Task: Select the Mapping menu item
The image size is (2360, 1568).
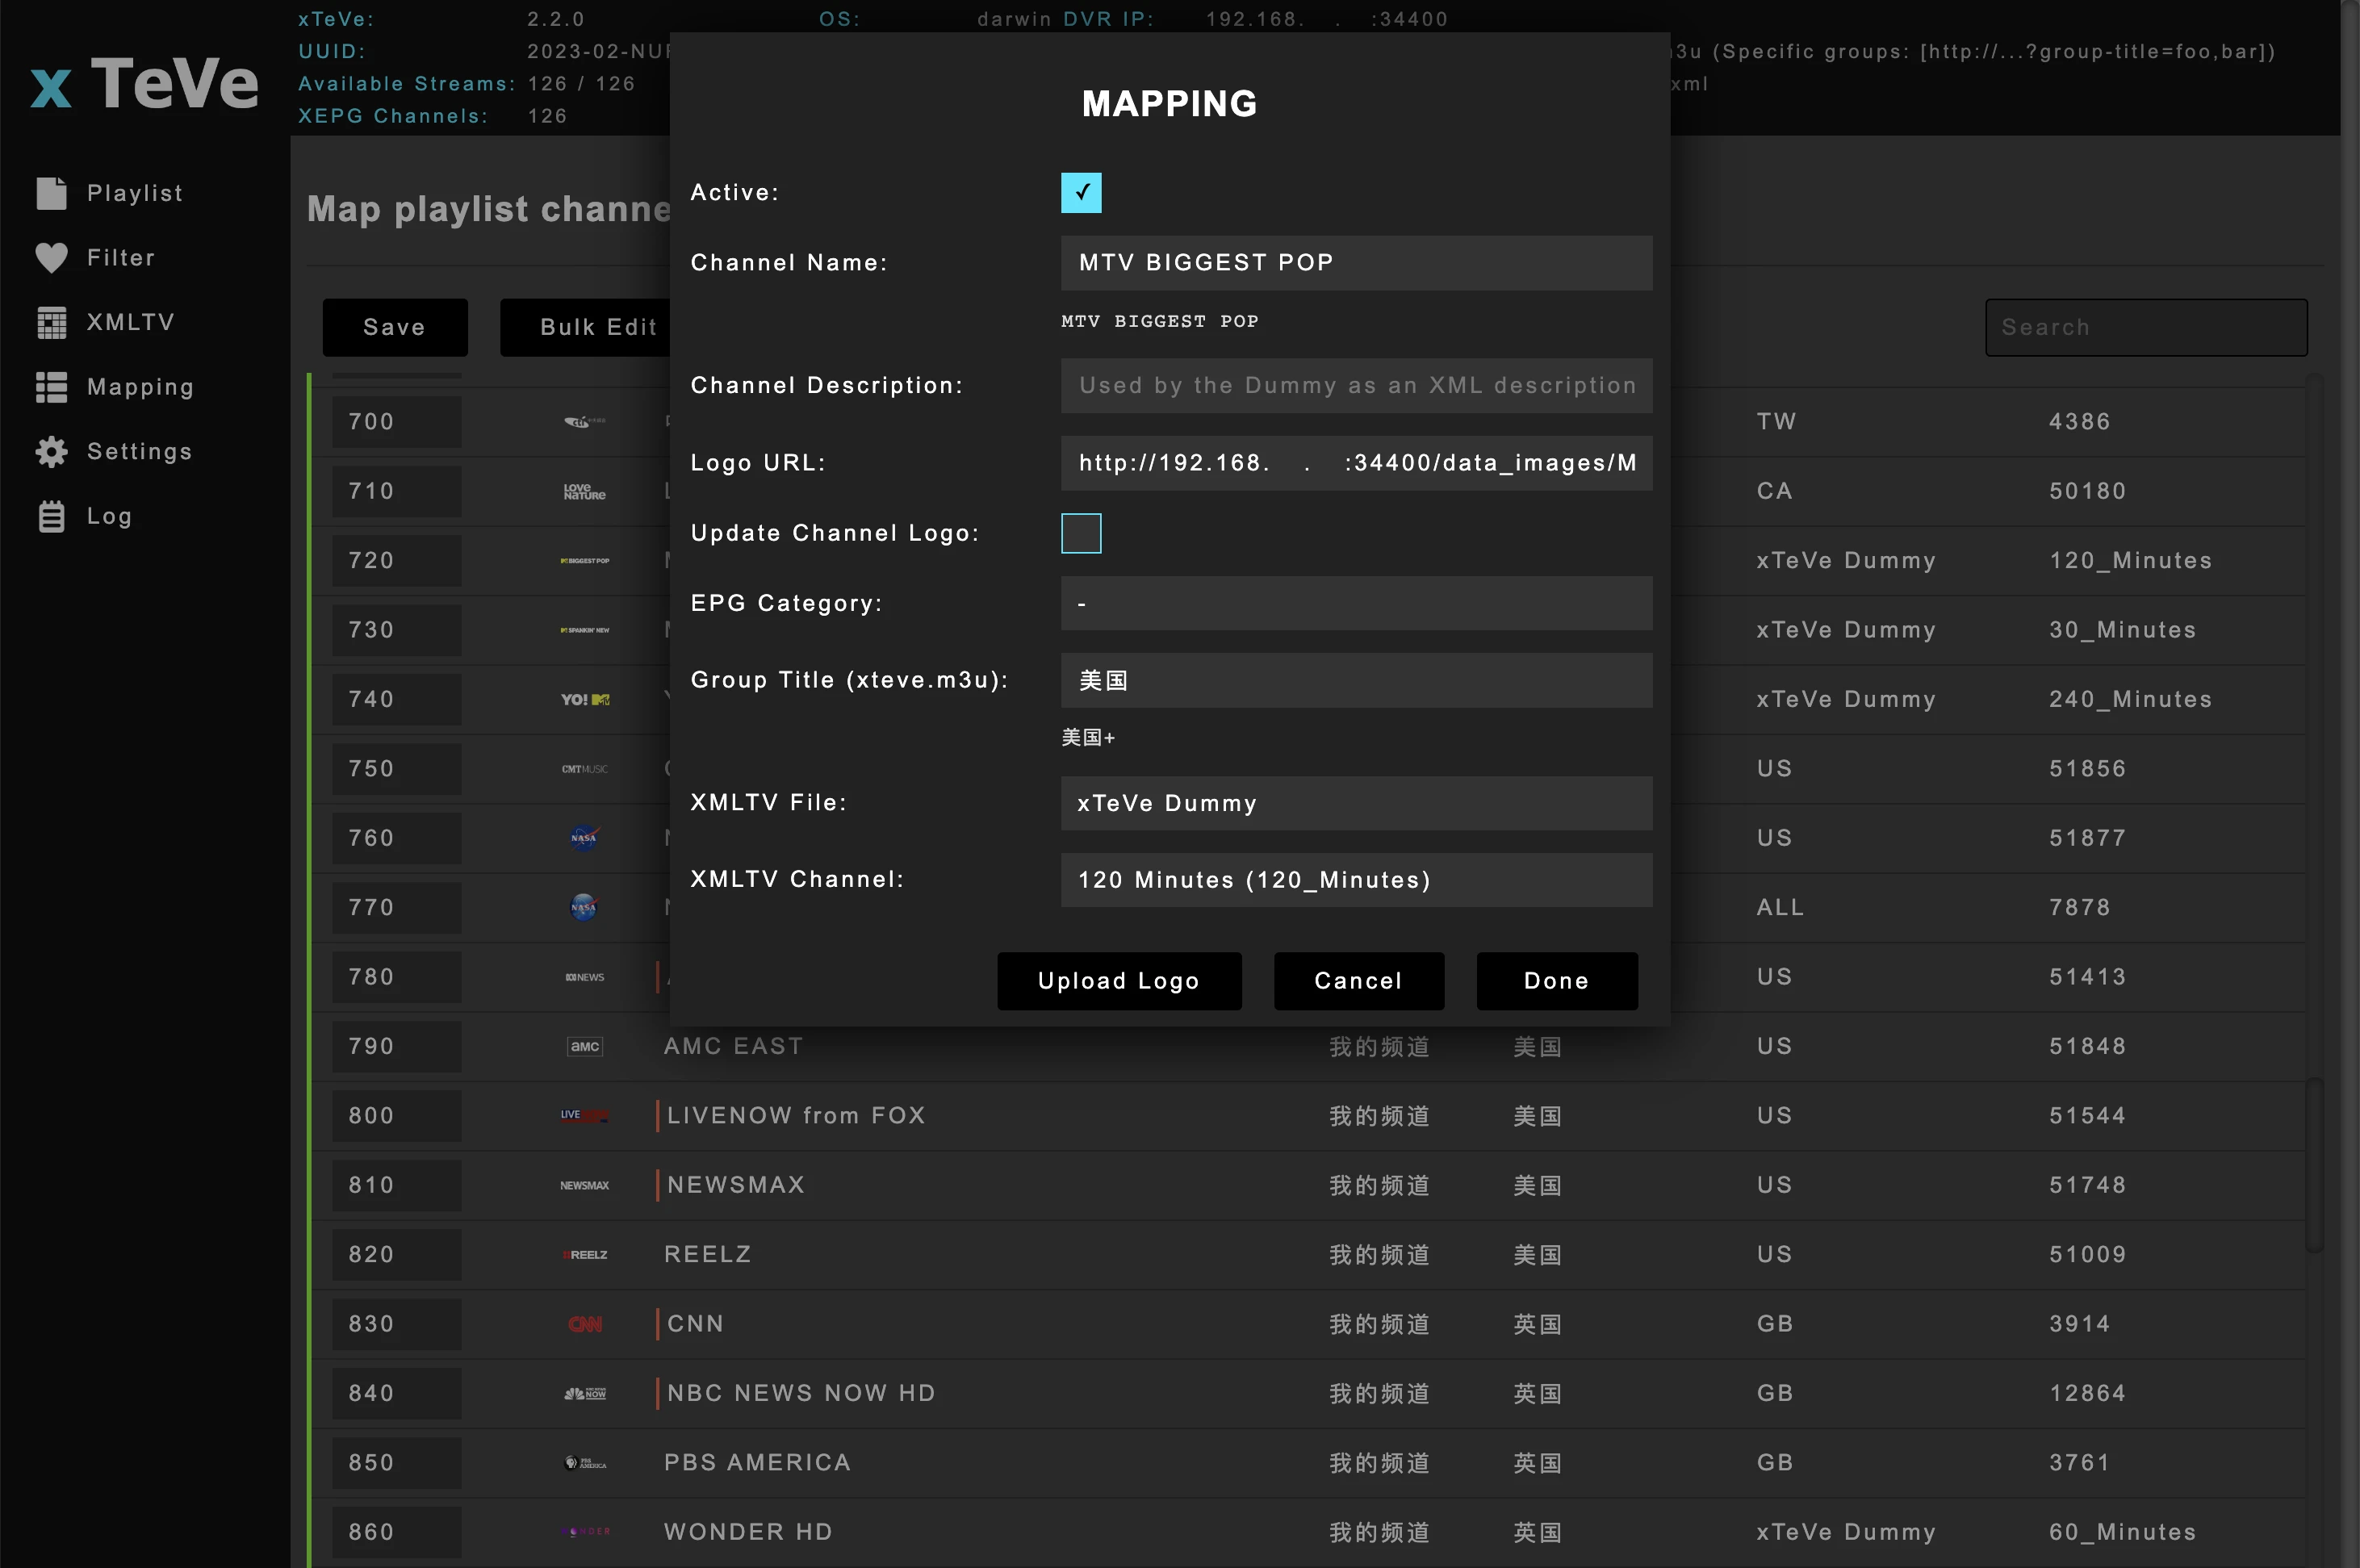Action: click(x=140, y=385)
